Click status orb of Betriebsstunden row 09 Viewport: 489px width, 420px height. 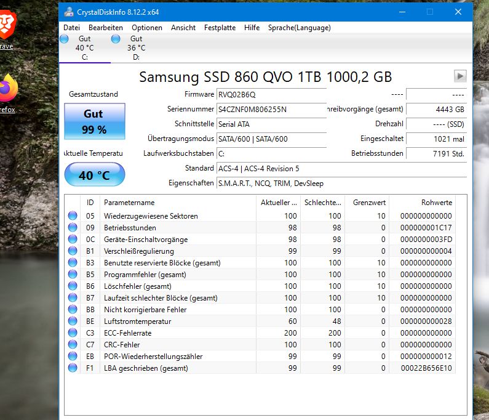(73, 227)
